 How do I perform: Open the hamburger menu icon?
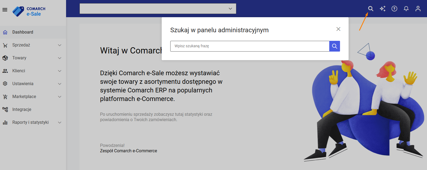5,10
